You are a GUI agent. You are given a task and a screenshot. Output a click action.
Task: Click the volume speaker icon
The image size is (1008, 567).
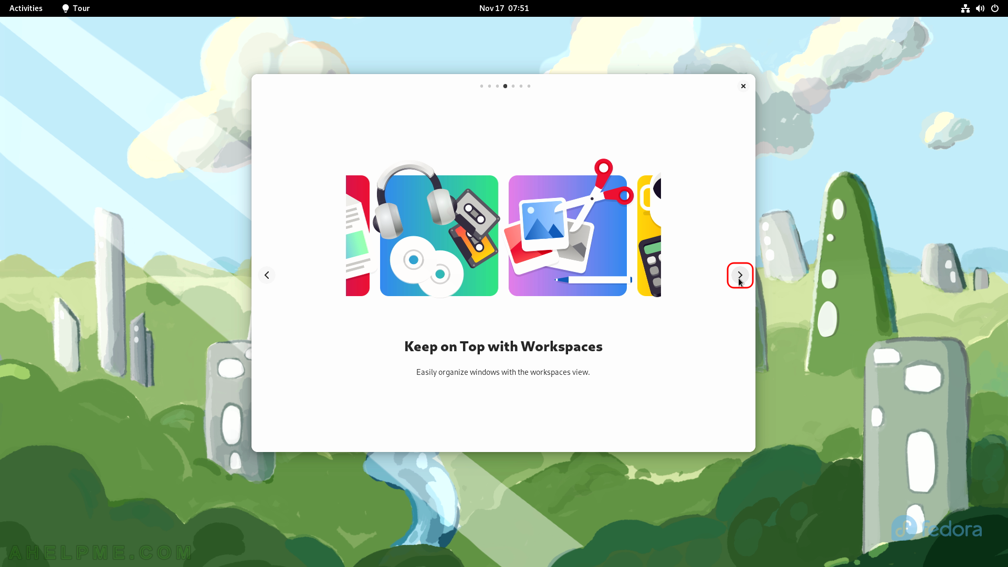coord(980,8)
